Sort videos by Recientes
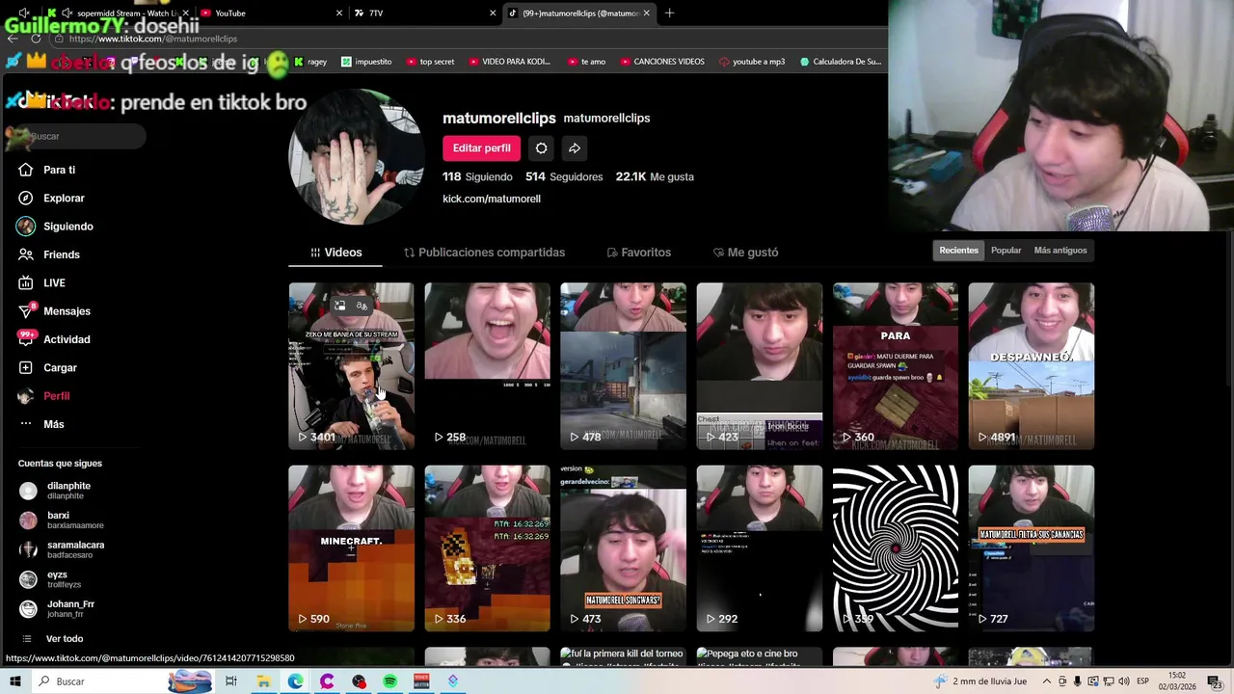The width and height of the screenshot is (1234, 694). pos(958,251)
